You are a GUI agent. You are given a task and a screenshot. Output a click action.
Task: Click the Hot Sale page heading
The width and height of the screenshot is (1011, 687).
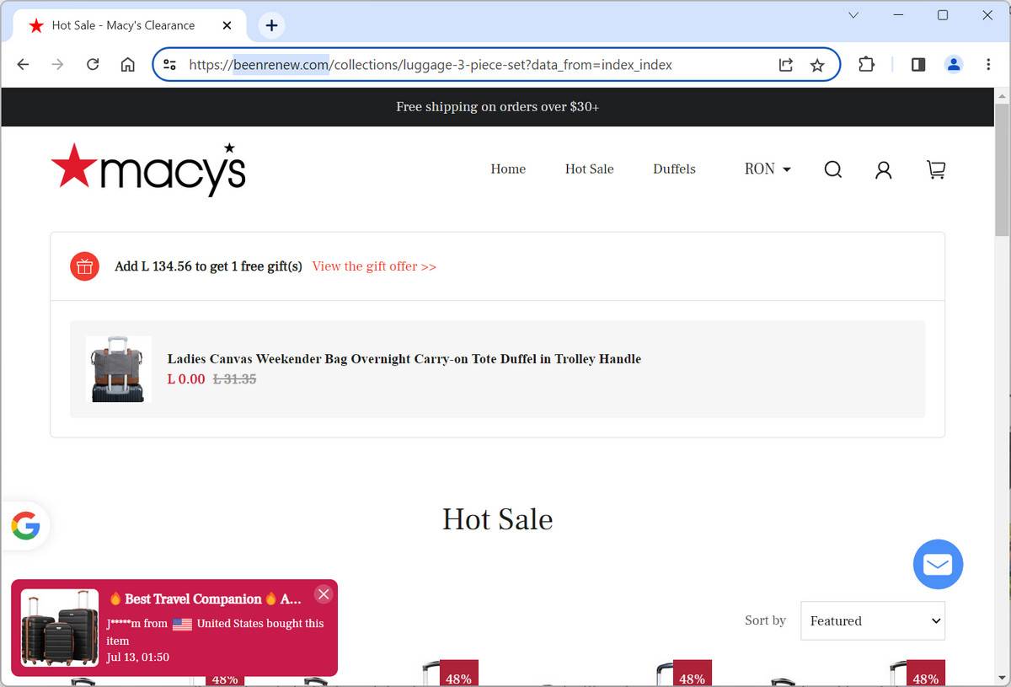tap(497, 519)
